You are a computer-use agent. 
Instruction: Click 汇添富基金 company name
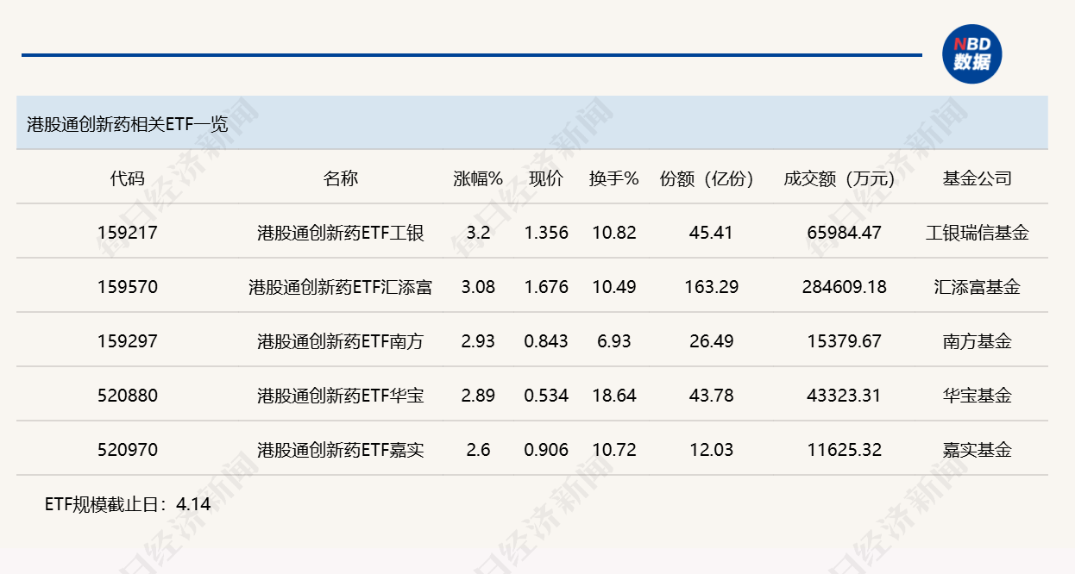[977, 287]
